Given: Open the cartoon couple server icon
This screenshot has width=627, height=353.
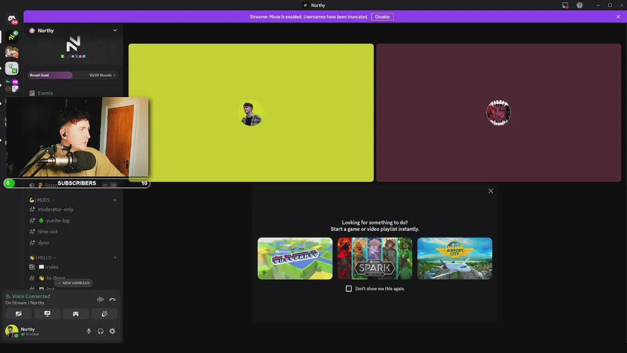Looking at the screenshot, I should tap(12, 52).
